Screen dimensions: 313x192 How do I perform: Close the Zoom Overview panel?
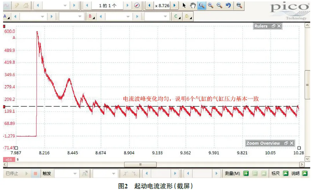click(292, 143)
